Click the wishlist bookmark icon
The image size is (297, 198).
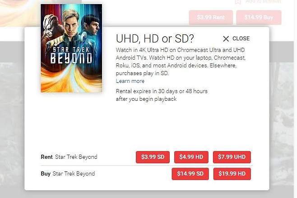[238, 2]
